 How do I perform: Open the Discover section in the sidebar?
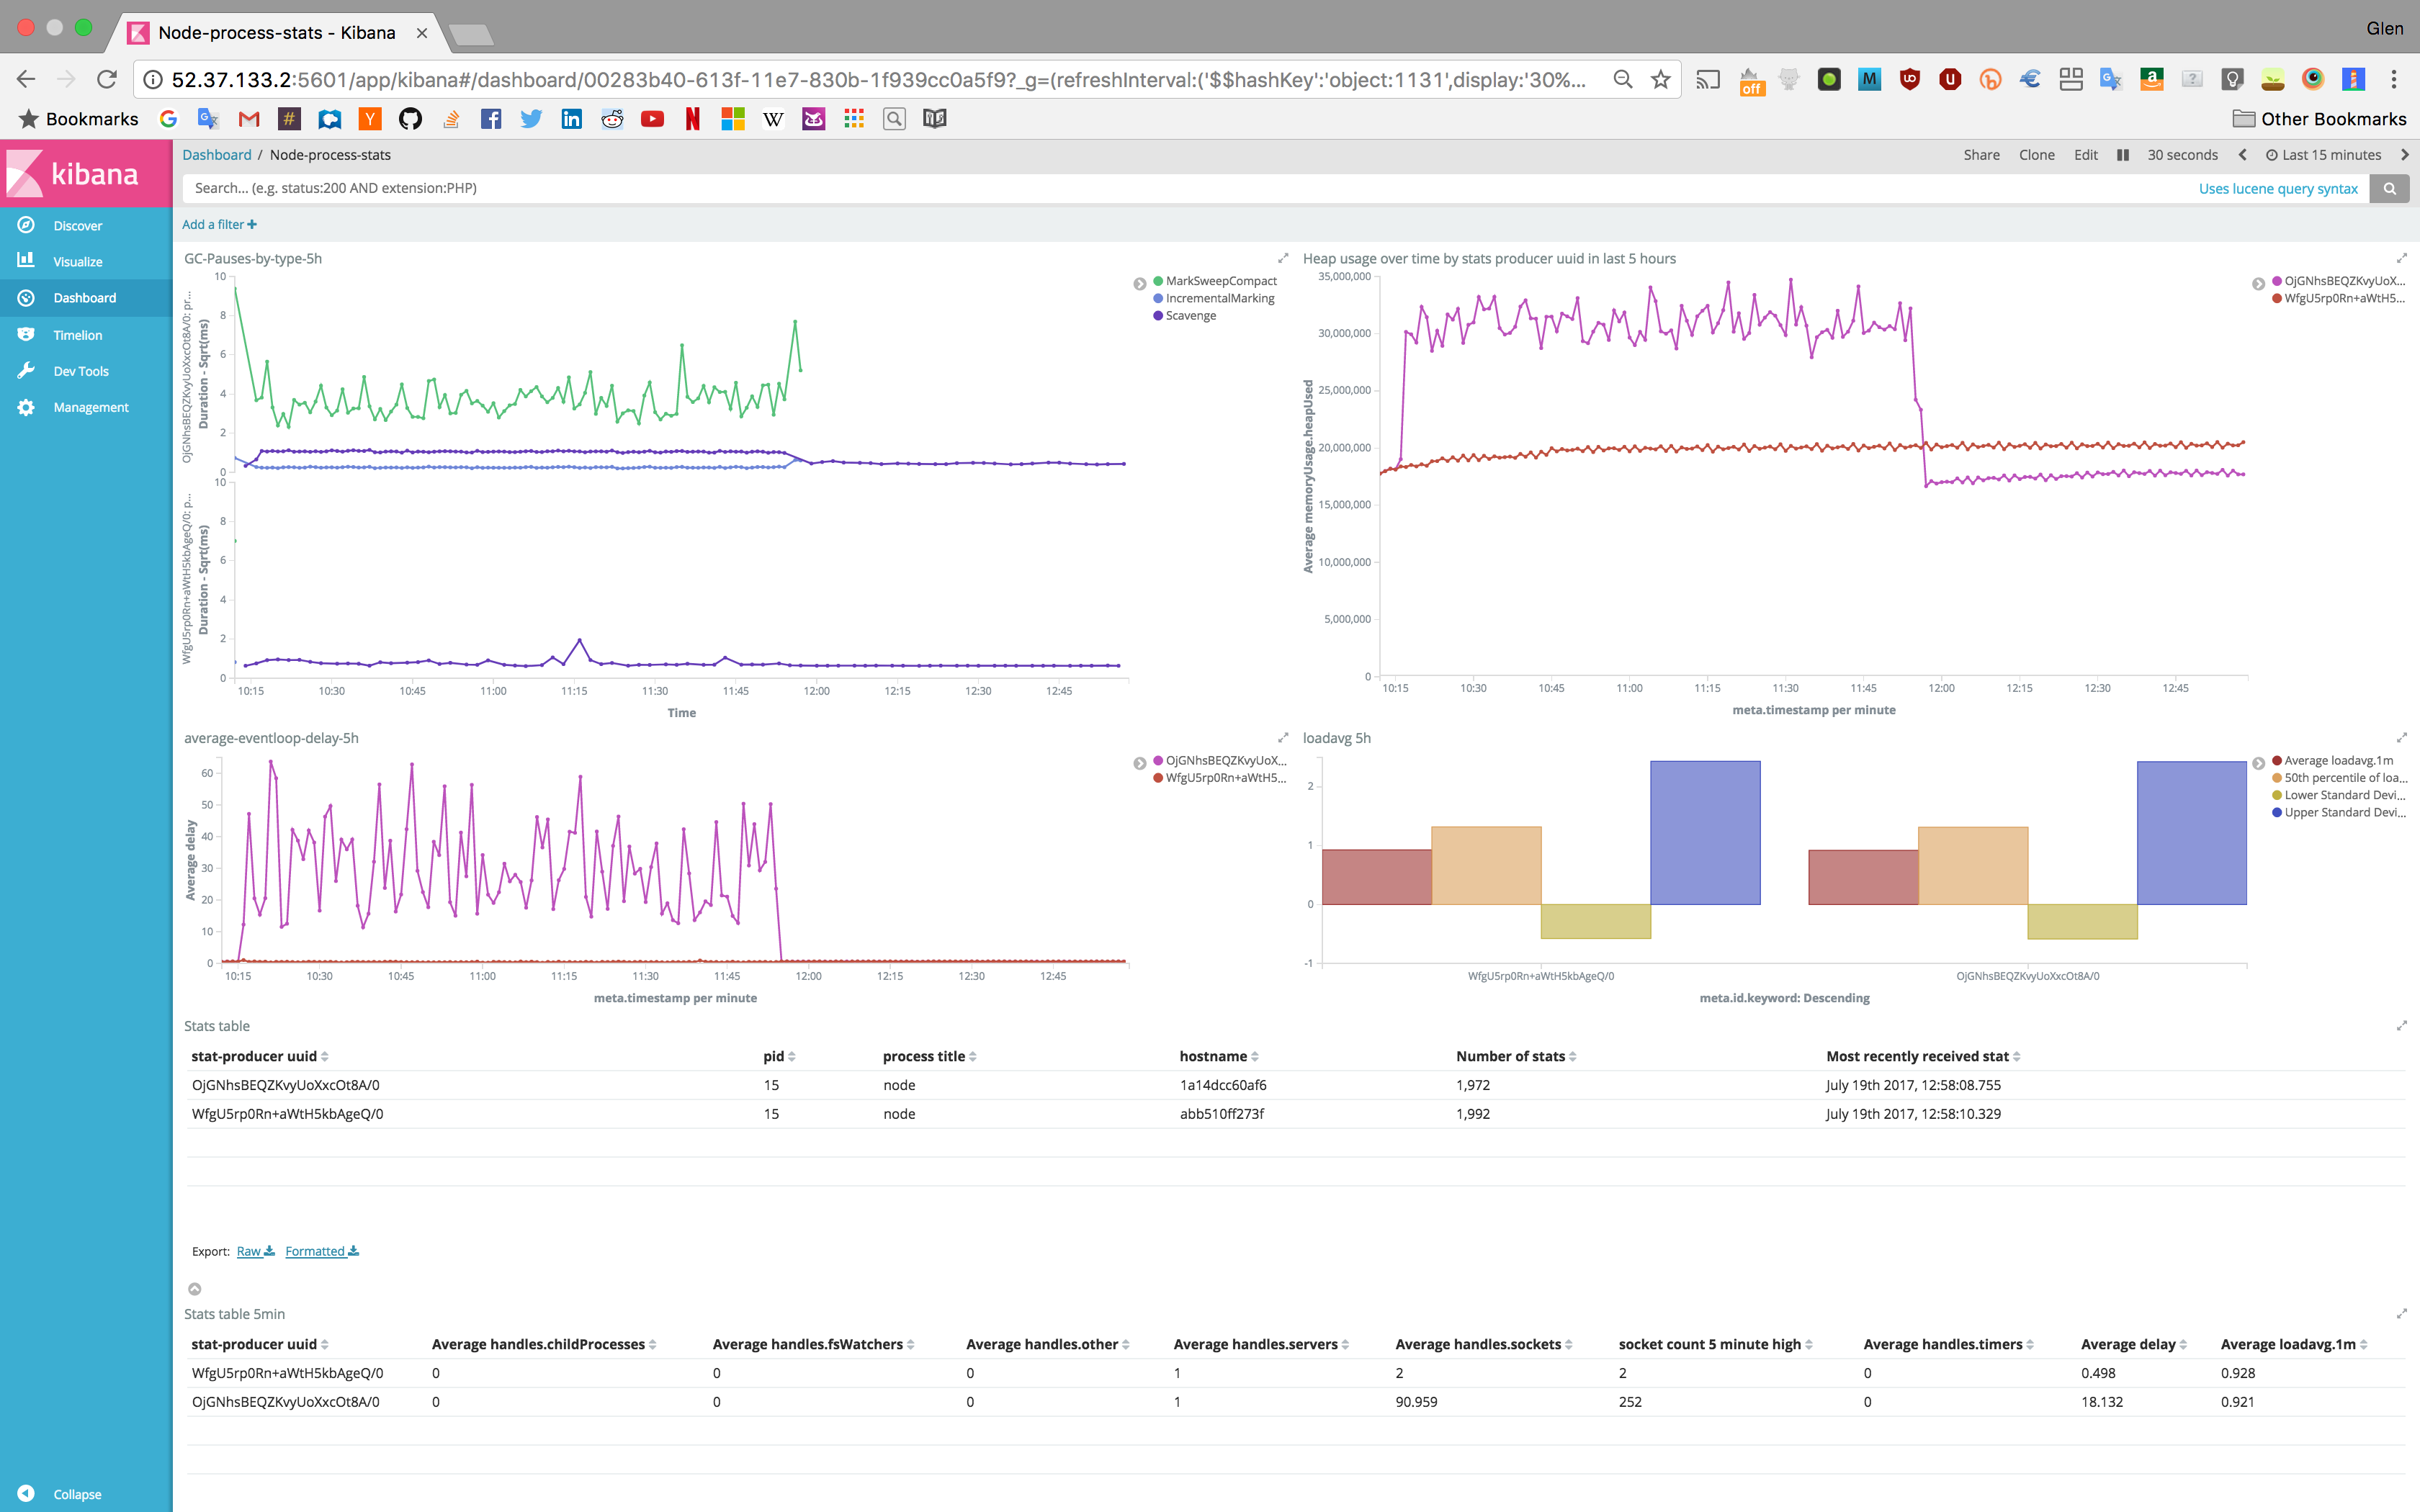point(77,225)
